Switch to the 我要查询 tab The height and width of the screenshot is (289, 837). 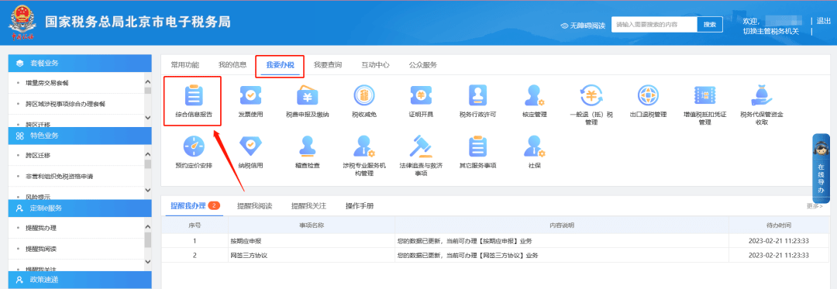328,65
